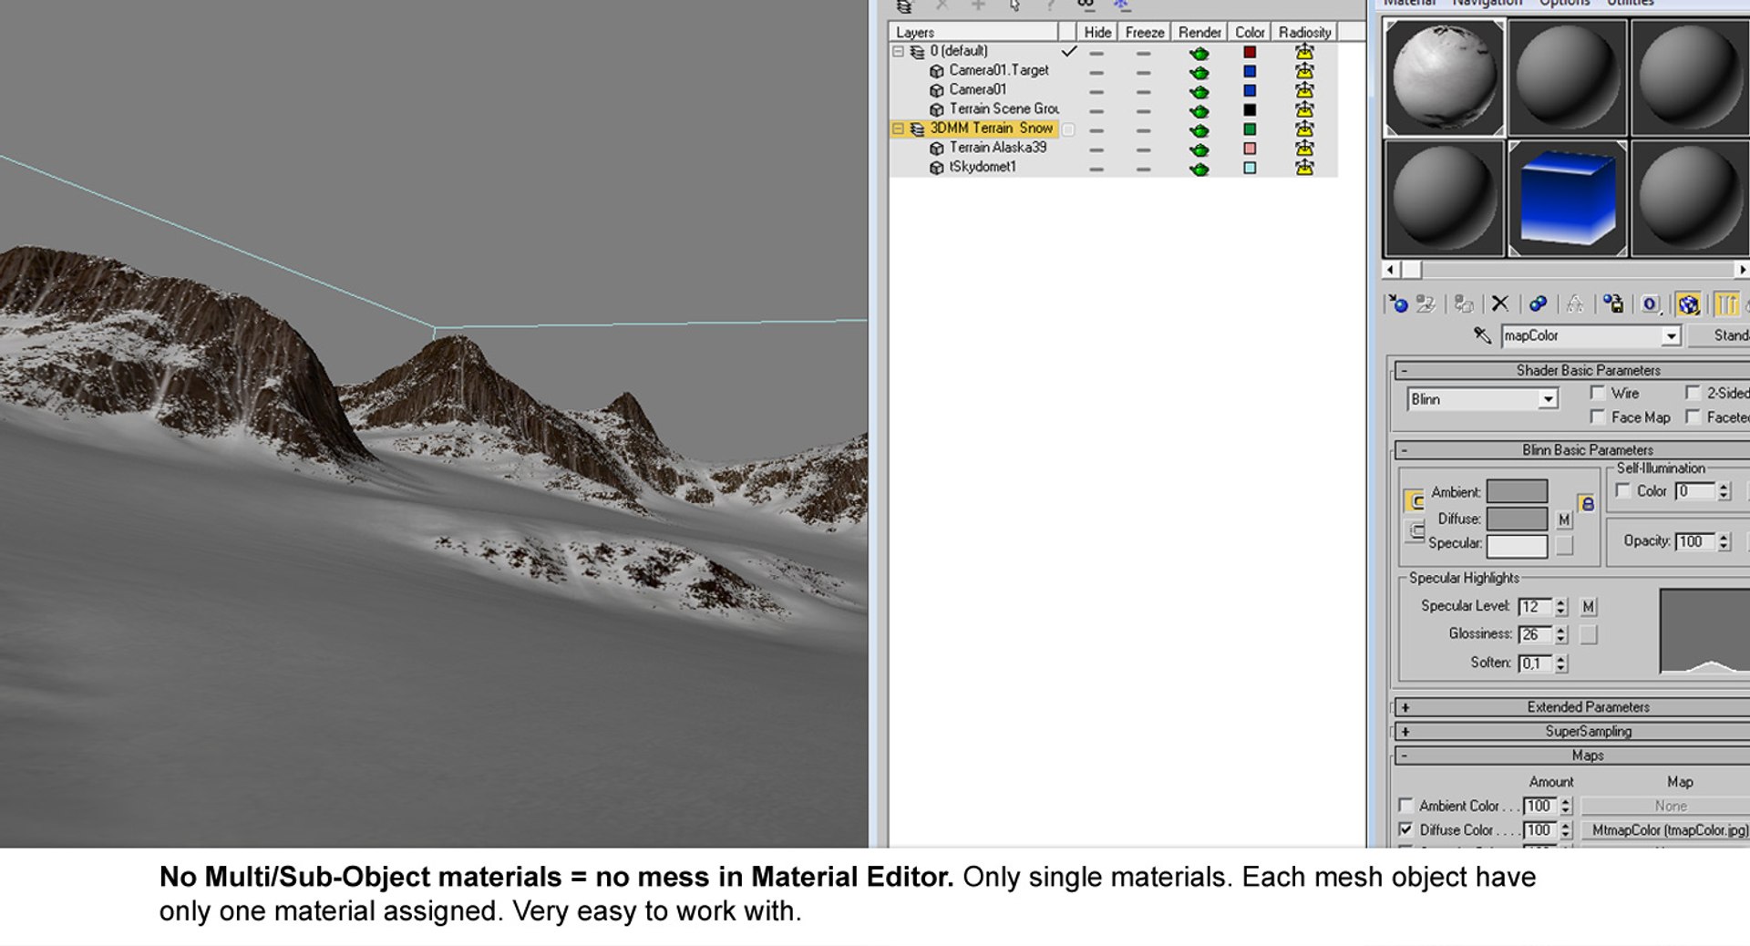Enable Self-Illumination Color checkbox
The height and width of the screenshot is (946, 1750).
[x=1622, y=490]
